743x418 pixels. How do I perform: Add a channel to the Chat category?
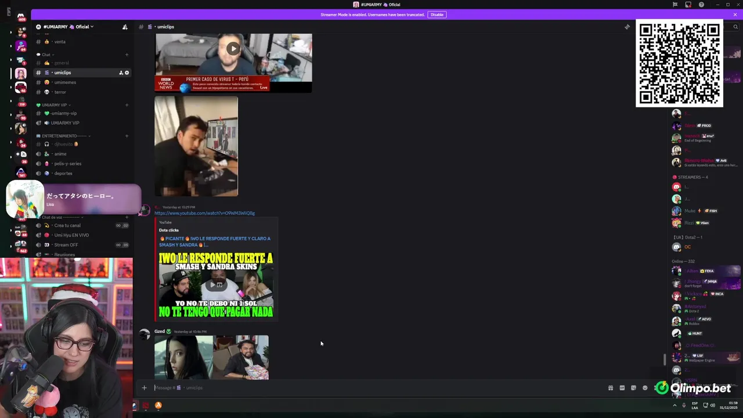127,55
